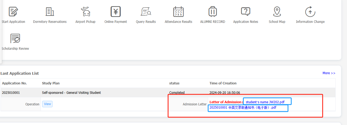Select the Airport Pickup car icon
The height and width of the screenshot is (125, 347).
pyautogui.click(x=86, y=12)
